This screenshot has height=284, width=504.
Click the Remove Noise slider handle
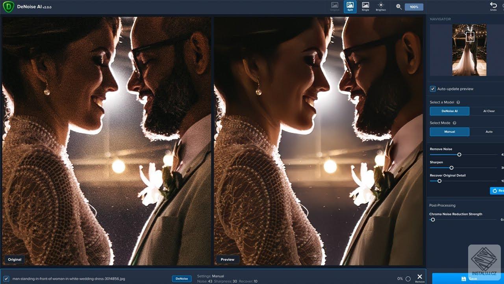pos(459,155)
